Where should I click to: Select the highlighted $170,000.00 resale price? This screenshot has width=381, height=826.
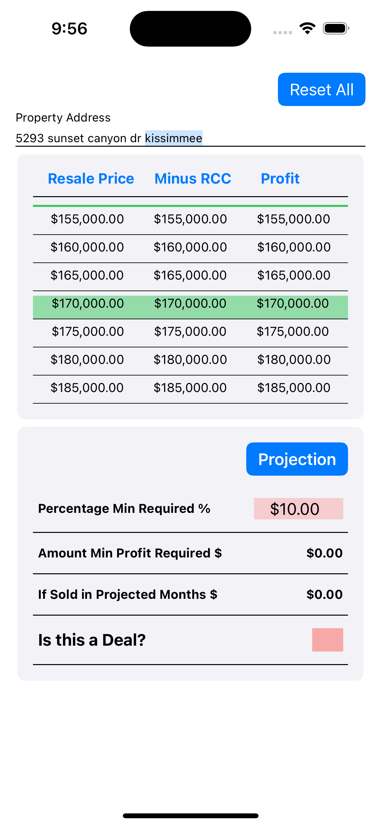[x=88, y=303]
